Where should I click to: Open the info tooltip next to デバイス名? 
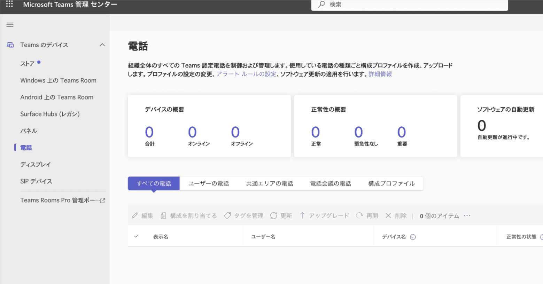(x=413, y=237)
